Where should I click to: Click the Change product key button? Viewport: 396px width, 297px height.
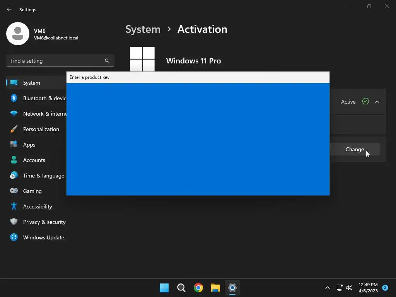[355, 149]
